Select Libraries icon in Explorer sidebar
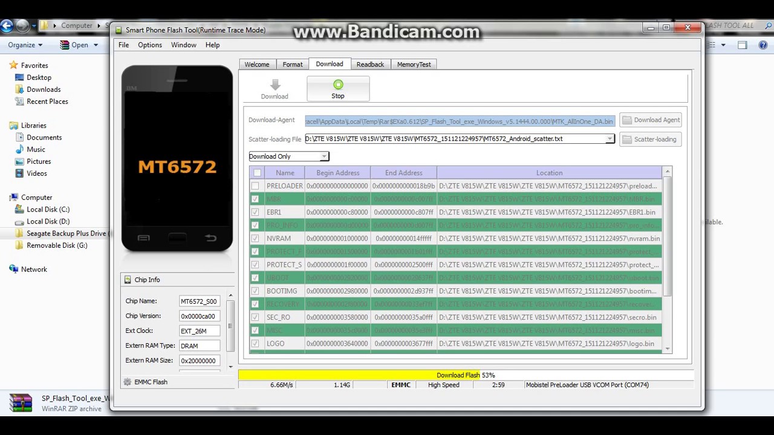The width and height of the screenshot is (774, 435). tap(13, 126)
